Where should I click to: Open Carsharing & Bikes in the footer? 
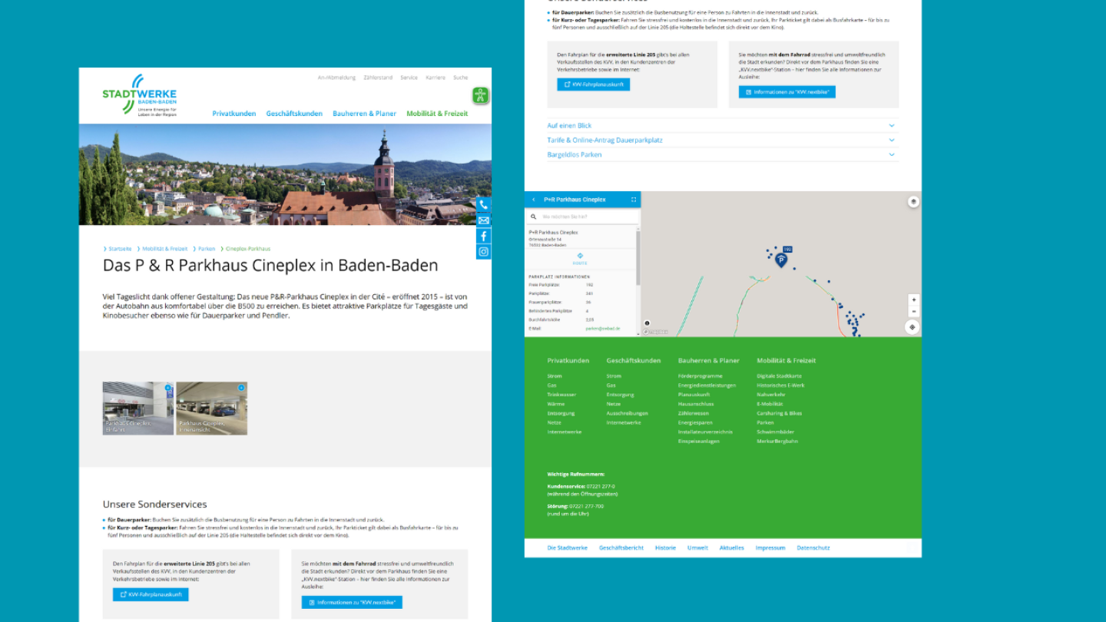tap(779, 413)
